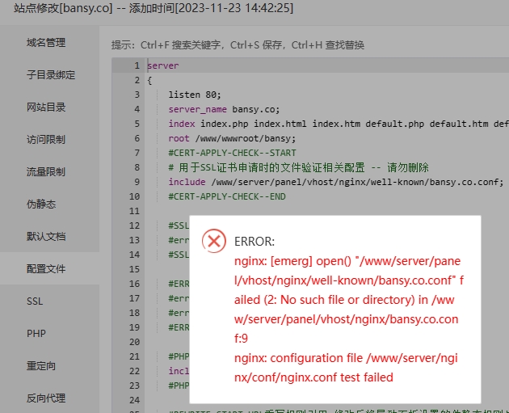Viewport: 509px width, 413px height.
Task: Open the SSL tab
Action: click(35, 301)
